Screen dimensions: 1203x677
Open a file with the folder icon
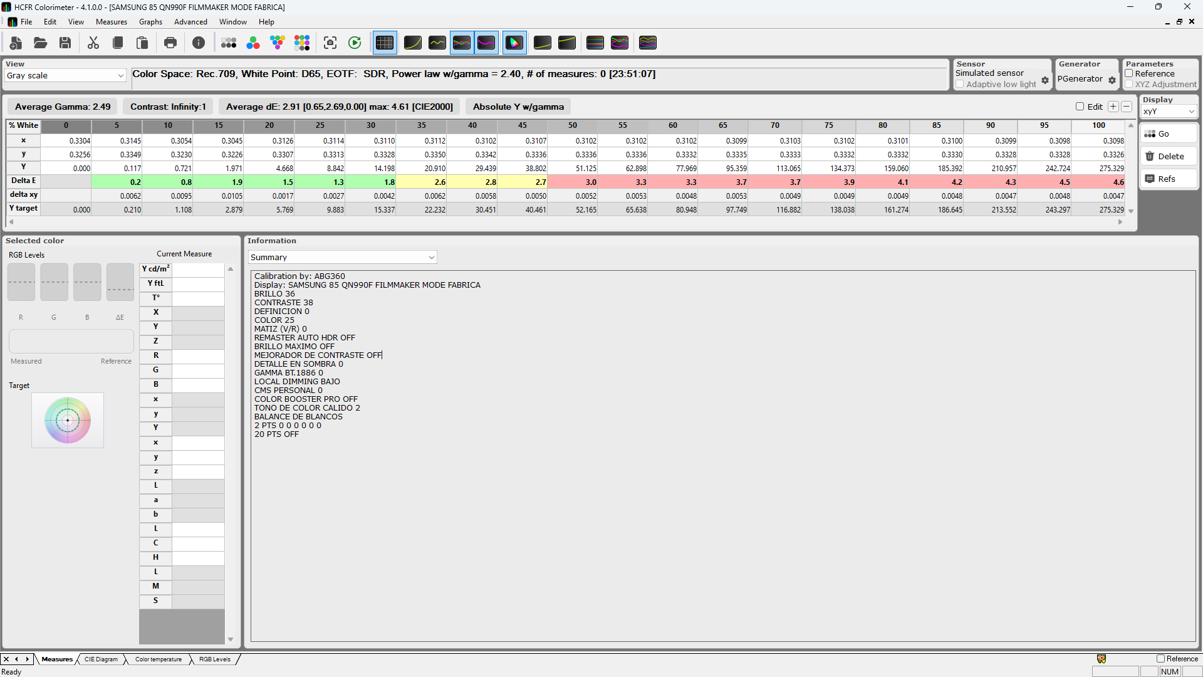pyautogui.click(x=41, y=43)
